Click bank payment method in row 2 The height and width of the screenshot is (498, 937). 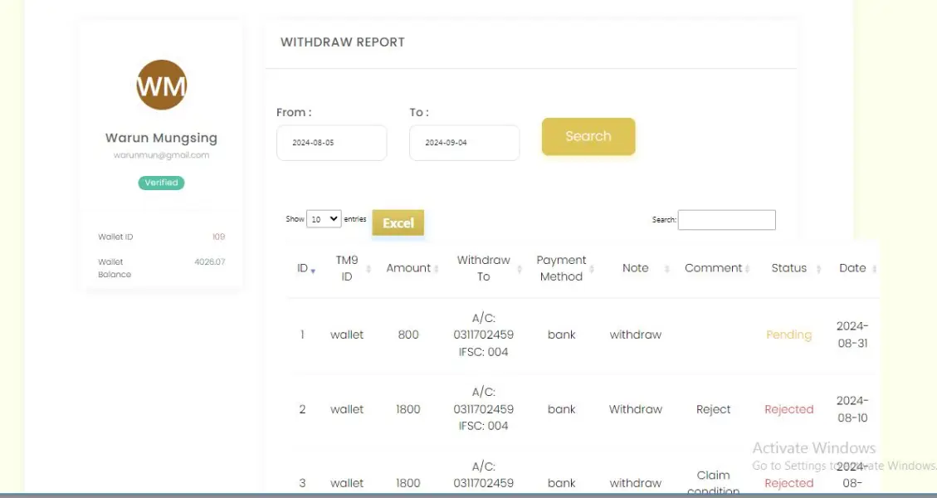point(562,409)
